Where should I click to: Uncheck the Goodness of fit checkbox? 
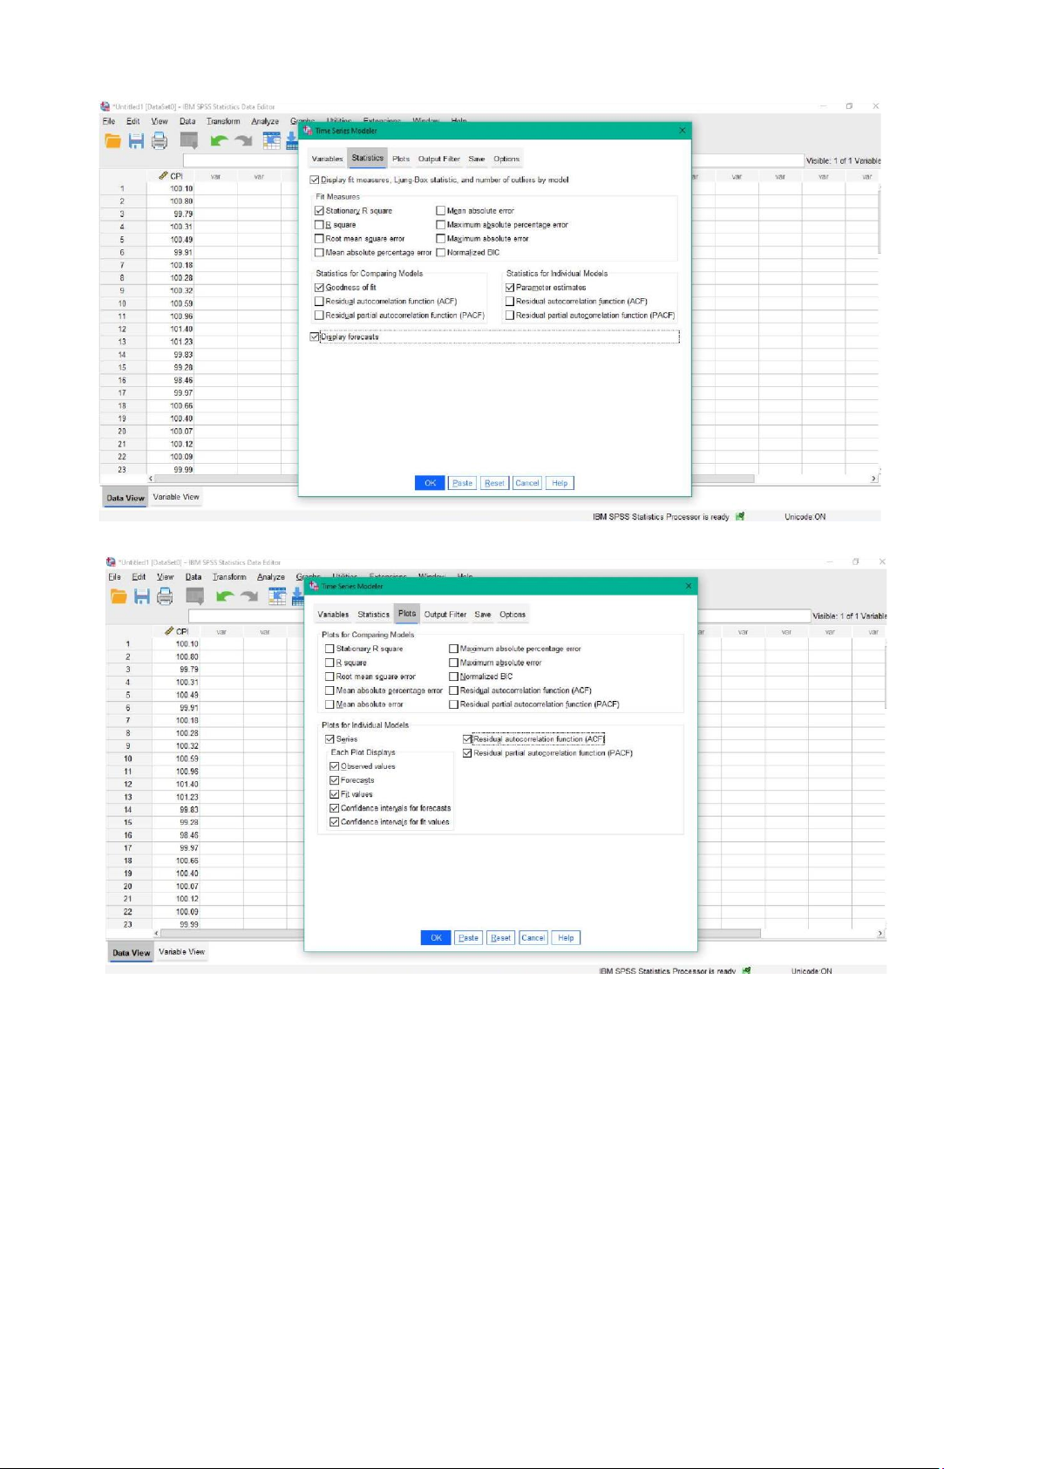tap(319, 288)
